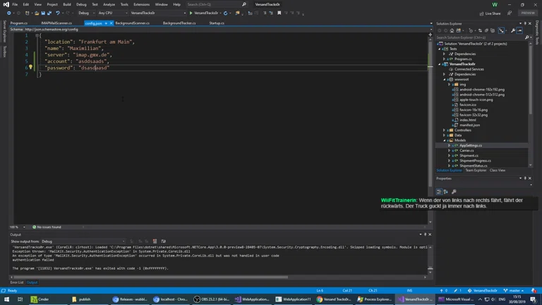Toggle auto-hide pin for Solution Explorer
Image resolution: width=542 pixels, height=305 pixels.
click(x=525, y=23)
